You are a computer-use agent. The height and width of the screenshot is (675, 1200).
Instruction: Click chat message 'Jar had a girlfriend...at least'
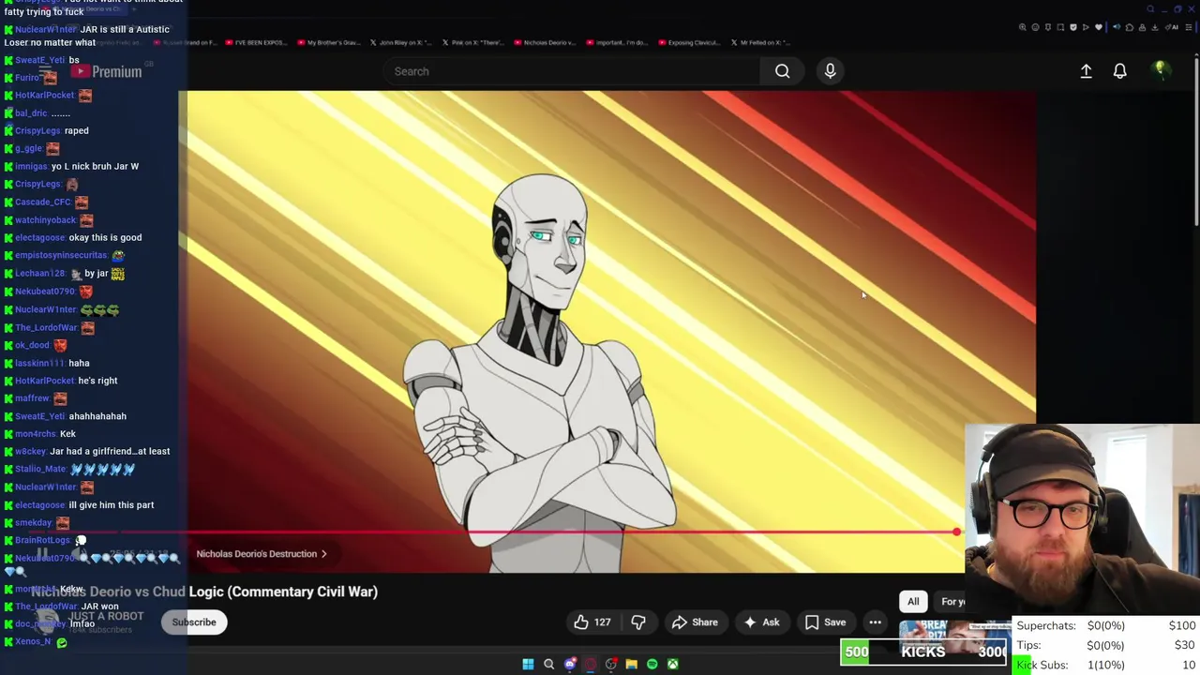110,452
